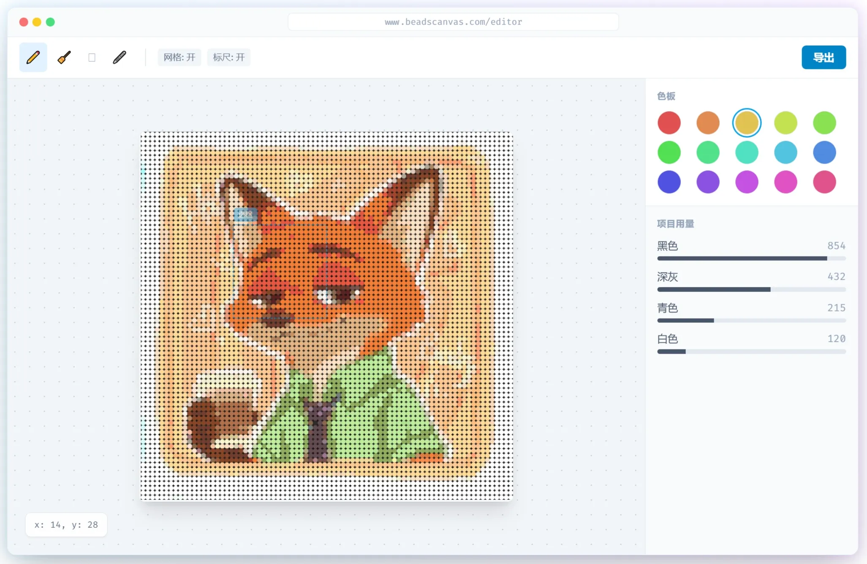Click the beadscanvas.com/editor address bar
This screenshot has height=564, width=867.
tap(453, 22)
